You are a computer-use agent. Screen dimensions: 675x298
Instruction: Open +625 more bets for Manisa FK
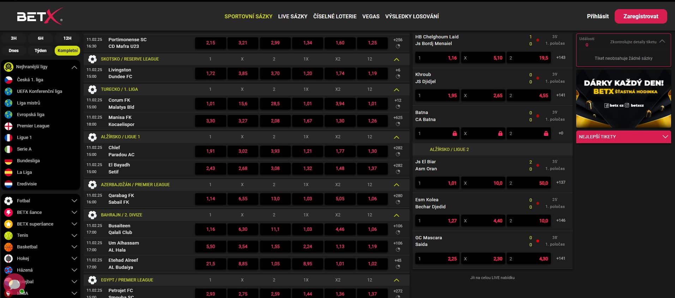(x=398, y=118)
